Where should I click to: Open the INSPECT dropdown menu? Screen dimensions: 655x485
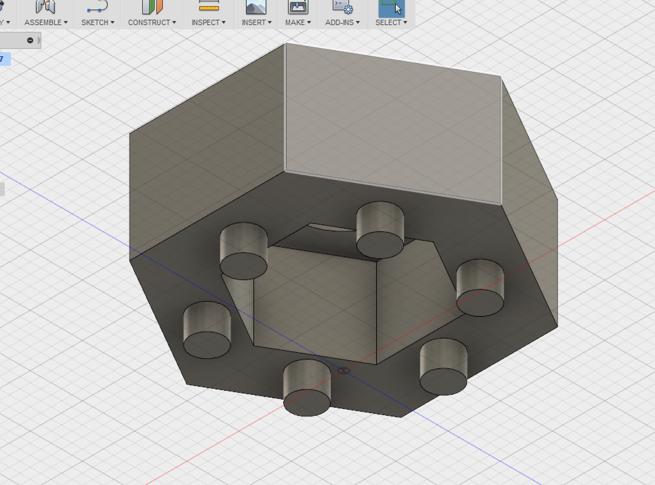coord(209,22)
